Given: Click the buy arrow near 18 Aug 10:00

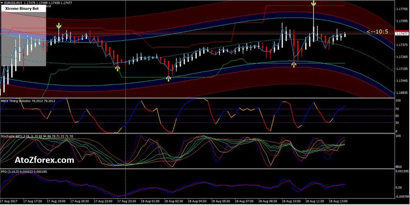Looking at the screenshot, I should point(294,64).
